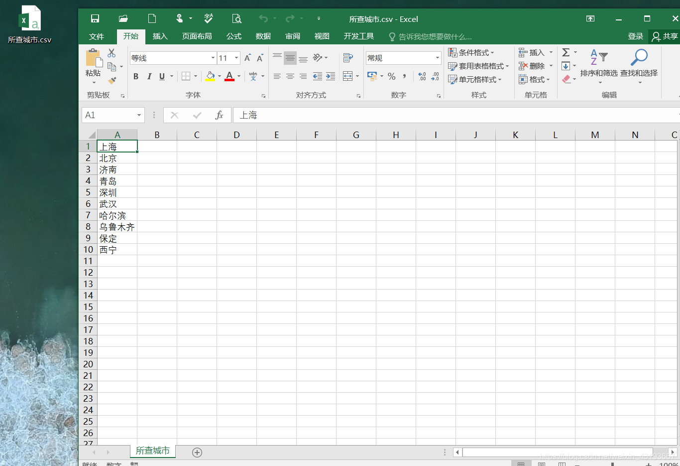Screen dimensions: 680x466
Task: Click the New document icon in quick access toolbar
Action: coord(152,19)
